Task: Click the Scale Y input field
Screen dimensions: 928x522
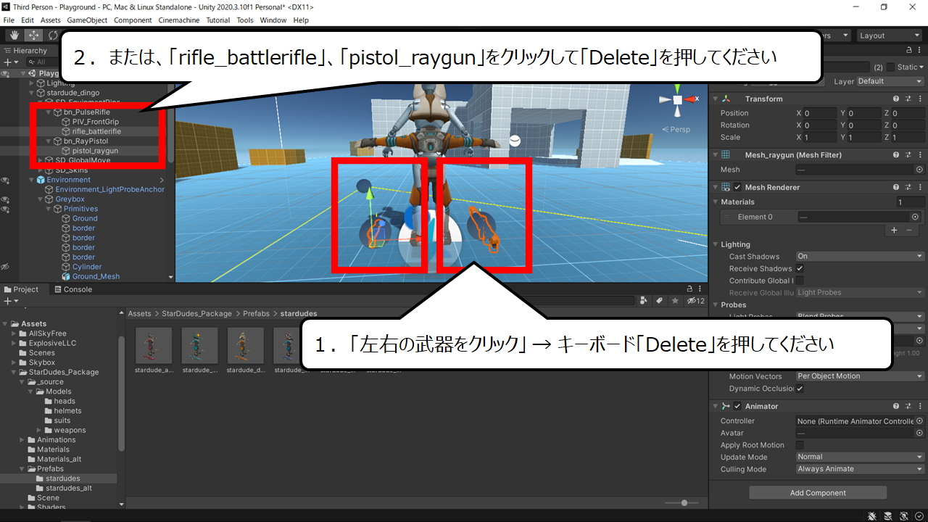Action: (x=864, y=137)
